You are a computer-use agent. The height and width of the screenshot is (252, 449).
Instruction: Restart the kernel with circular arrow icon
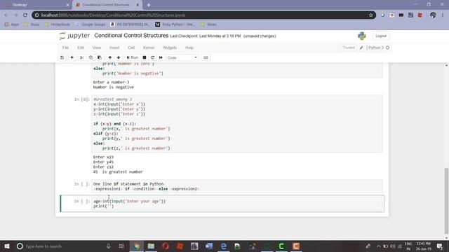152,57
